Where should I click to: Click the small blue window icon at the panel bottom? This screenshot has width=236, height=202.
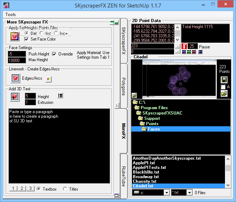pos(116,195)
